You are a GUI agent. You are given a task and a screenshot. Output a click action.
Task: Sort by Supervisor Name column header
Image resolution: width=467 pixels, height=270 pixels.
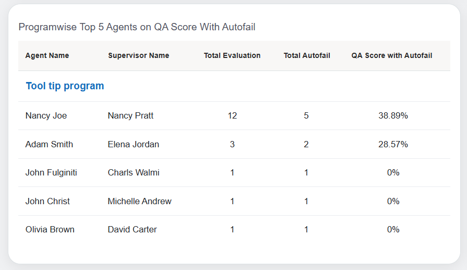pos(138,56)
